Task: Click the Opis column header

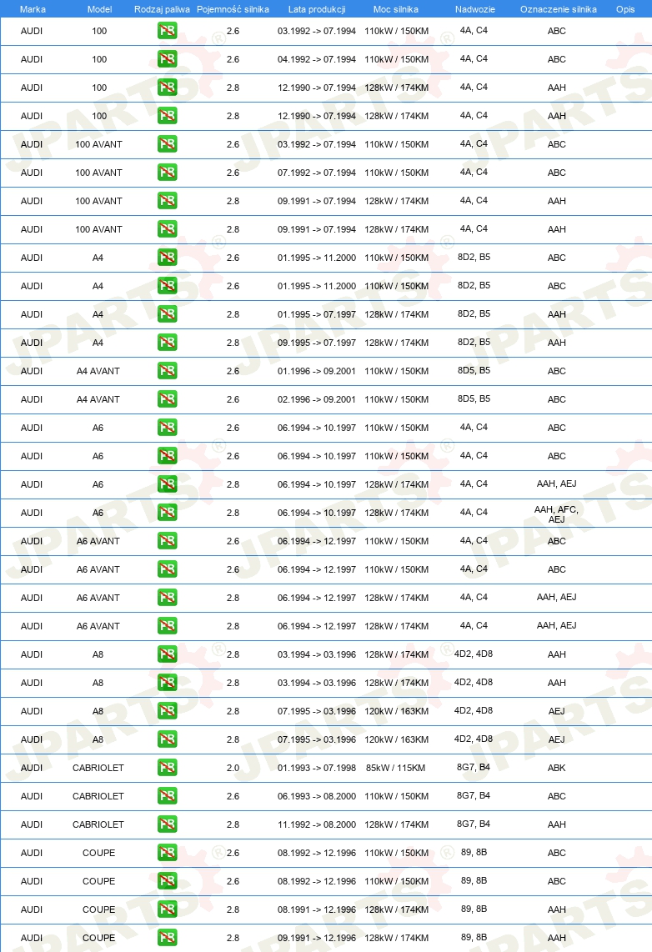Action: [x=625, y=9]
